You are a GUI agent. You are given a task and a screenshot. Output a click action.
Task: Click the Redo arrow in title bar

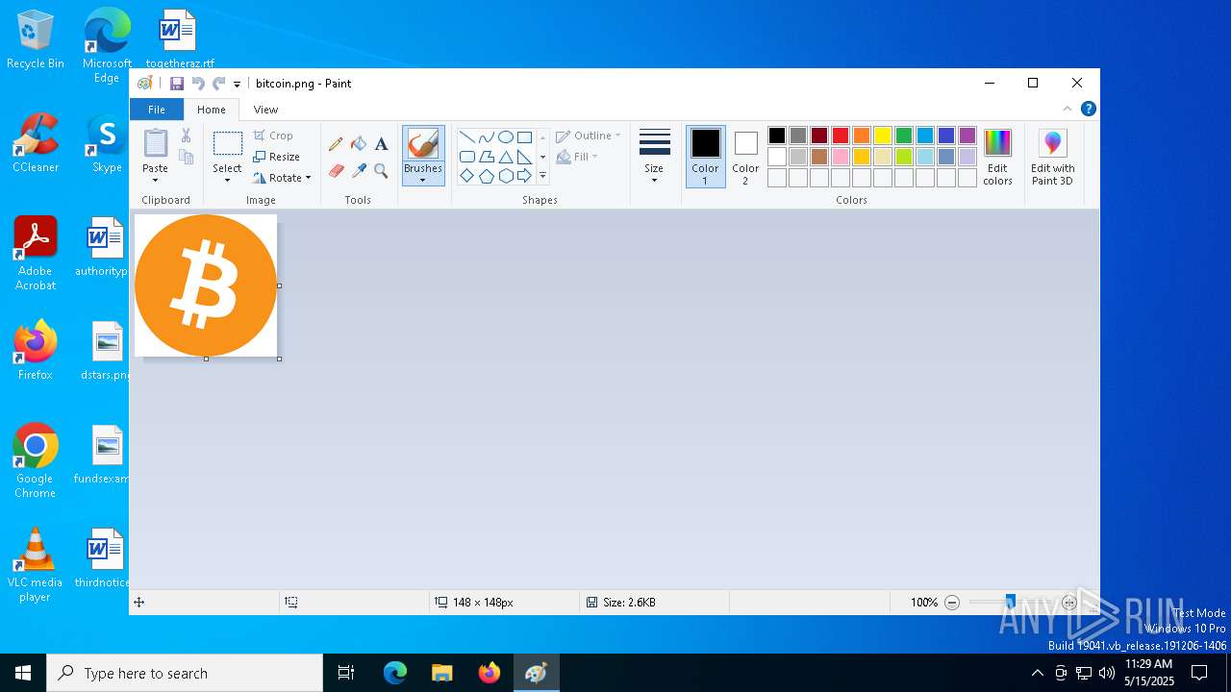(x=219, y=84)
